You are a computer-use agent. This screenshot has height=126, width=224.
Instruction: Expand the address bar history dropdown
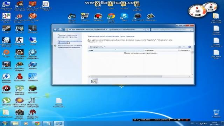[144, 29]
